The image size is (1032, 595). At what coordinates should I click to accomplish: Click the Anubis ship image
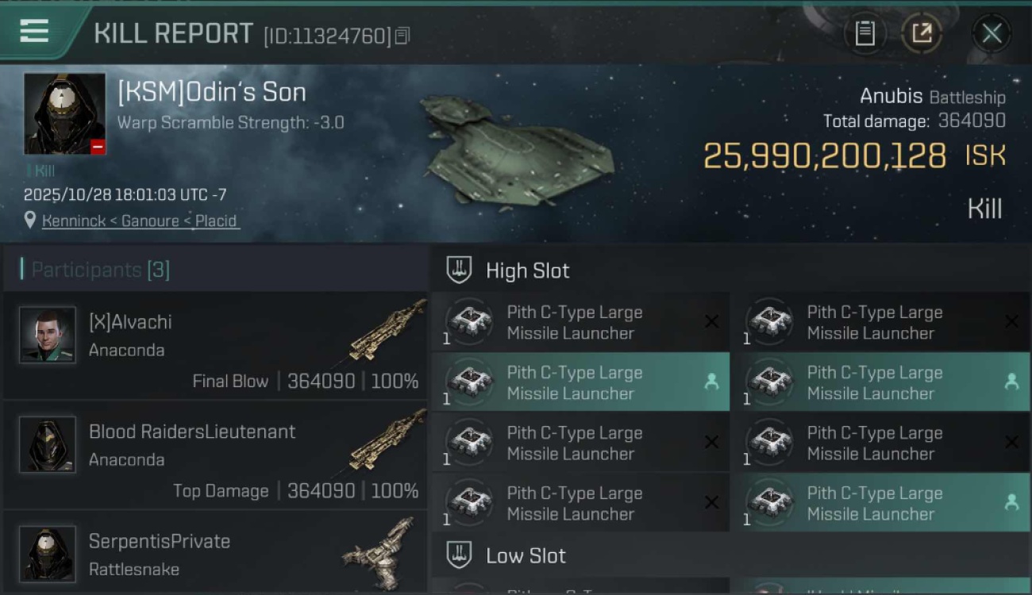(518, 149)
